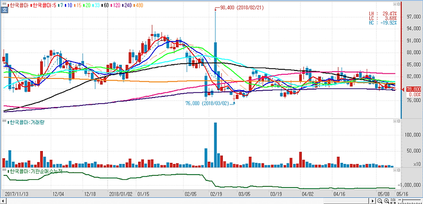Click the 98,400 (2018/02/21) high price annotation

(x=242, y=8)
